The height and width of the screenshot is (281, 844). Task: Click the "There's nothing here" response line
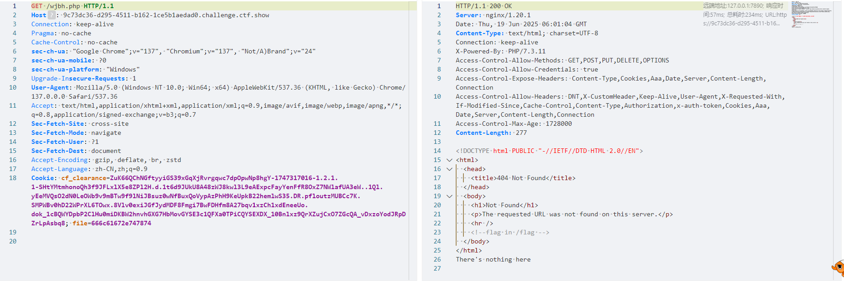point(493,259)
